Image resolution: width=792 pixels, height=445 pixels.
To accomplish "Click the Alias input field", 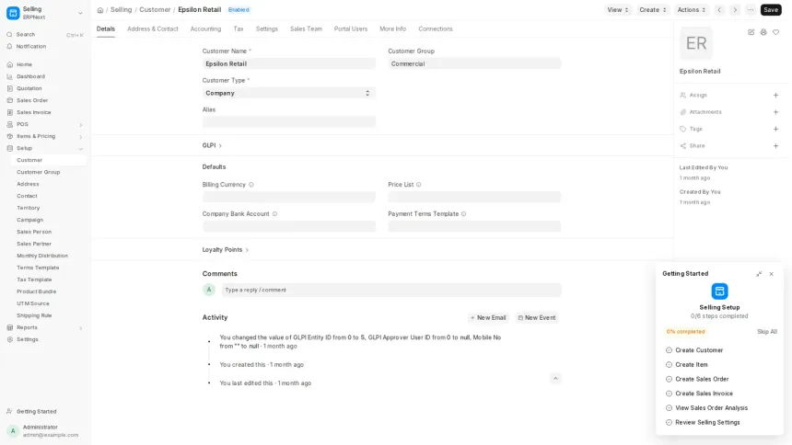I will click(x=289, y=122).
